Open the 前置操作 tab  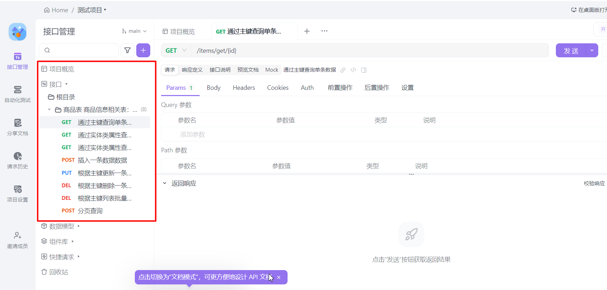[x=340, y=88]
